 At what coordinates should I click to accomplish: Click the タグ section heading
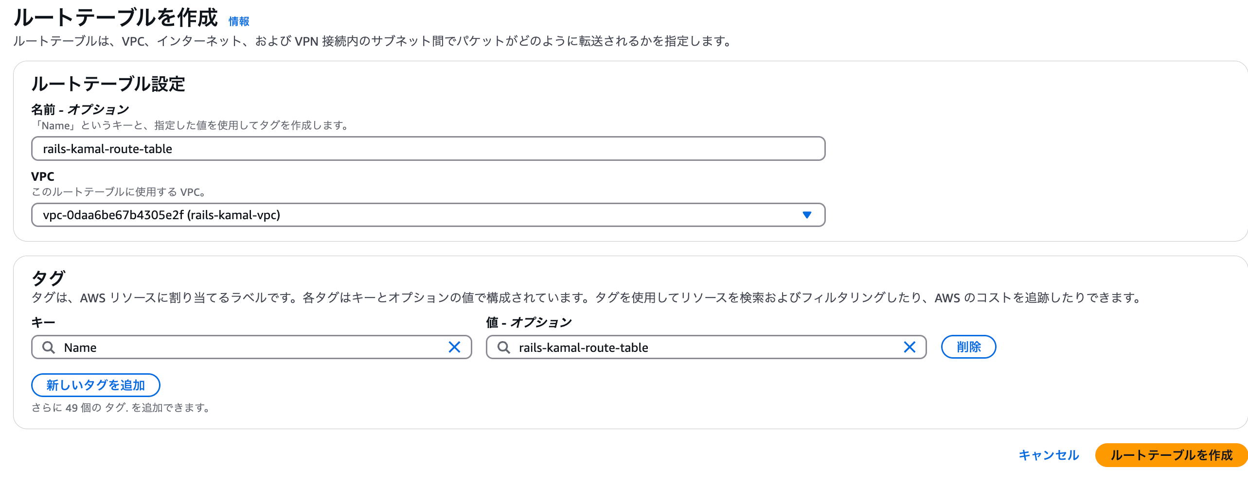(x=48, y=278)
